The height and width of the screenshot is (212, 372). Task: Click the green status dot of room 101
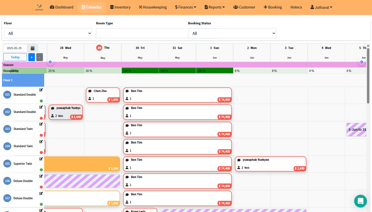41,101
